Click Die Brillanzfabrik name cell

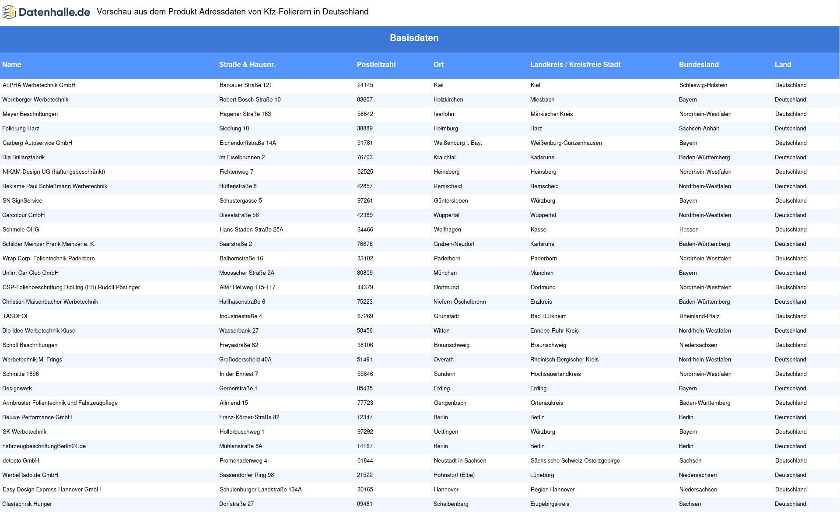click(24, 158)
